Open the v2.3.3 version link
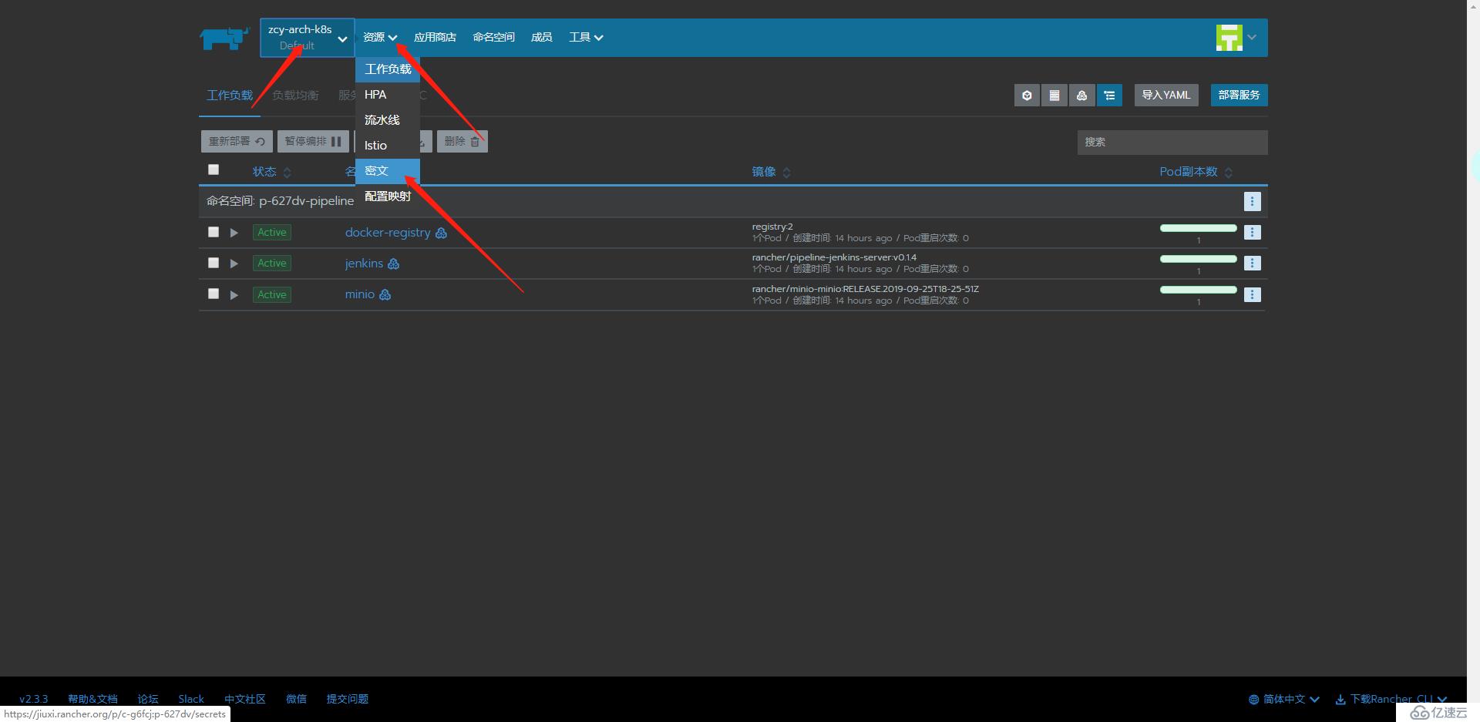 [34, 699]
